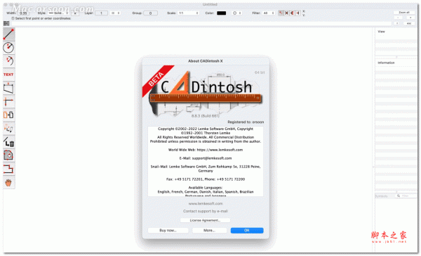The width and height of the screenshot is (421, 256).
Task: Select the Dimension measurement tool
Action: click(8, 88)
